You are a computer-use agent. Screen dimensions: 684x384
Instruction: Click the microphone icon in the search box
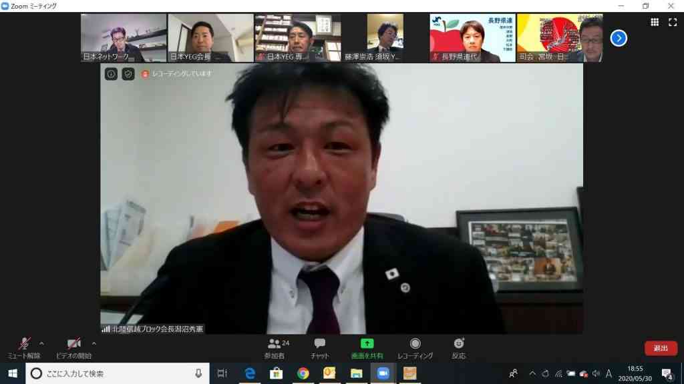pos(198,373)
